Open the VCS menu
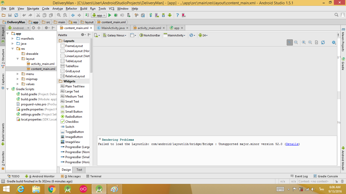This screenshot has width=346, height=194. [x=112, y=8]
